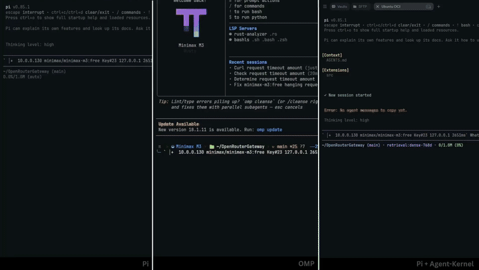This screenshot has width=479, height=270.
Task: Click the Minimax M3 model icon in OMP status line
Action: (x=172, y=146)
